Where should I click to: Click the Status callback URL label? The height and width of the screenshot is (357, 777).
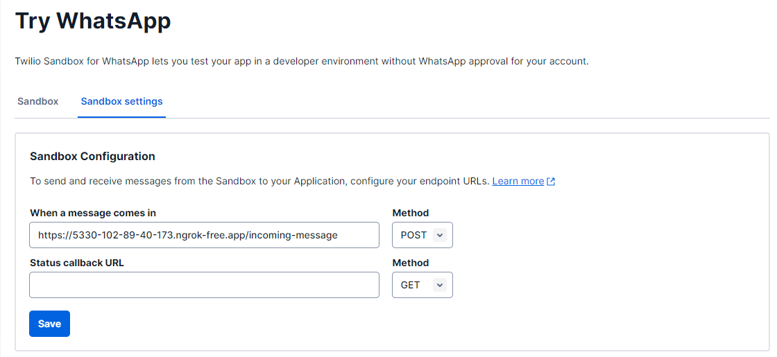pyautogui.click(x=77, y=263)
